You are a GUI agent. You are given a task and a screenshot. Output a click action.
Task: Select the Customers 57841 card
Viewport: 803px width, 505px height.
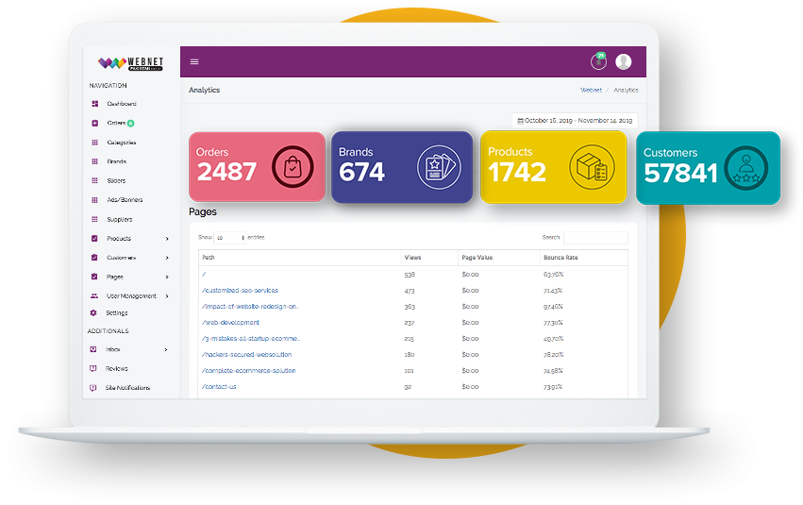[x=709, y=169]
